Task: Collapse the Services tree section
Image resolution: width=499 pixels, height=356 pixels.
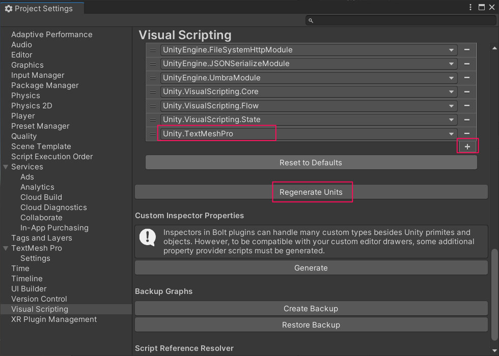Action: pos(6,167)
